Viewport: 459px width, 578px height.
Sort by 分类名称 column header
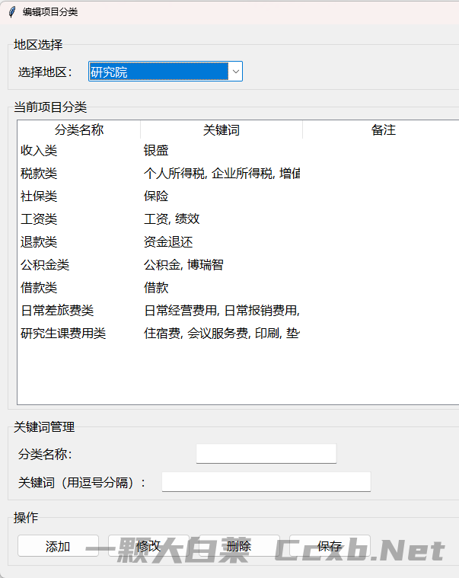(x=79, y=130)
